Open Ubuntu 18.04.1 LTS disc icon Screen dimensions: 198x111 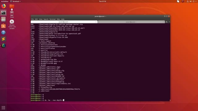12,24
